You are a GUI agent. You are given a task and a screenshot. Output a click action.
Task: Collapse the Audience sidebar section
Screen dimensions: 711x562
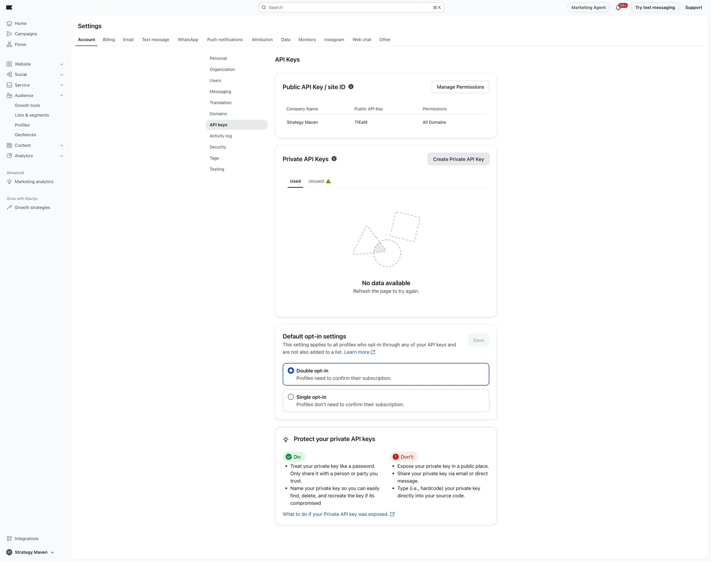(62, 95)
